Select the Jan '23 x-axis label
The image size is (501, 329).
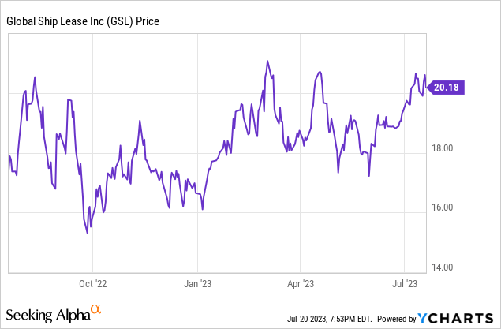(198, 281)
